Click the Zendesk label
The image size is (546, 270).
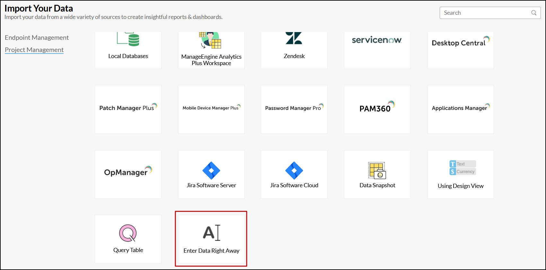tap(294, 56)
